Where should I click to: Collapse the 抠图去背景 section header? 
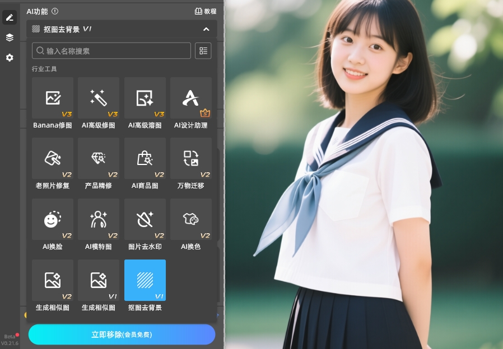207,29
